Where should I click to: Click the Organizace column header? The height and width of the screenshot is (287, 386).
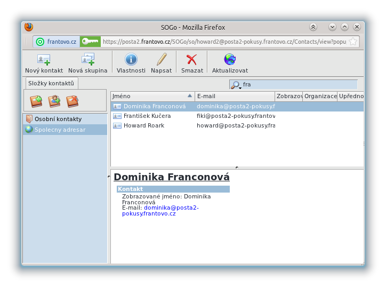pyautogui.click(x=320, y=96)
